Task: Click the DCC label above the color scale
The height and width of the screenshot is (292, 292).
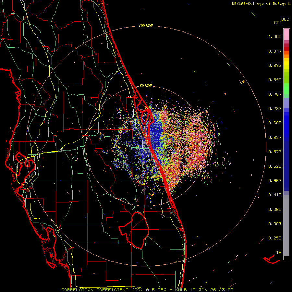Action: point(285,19)
